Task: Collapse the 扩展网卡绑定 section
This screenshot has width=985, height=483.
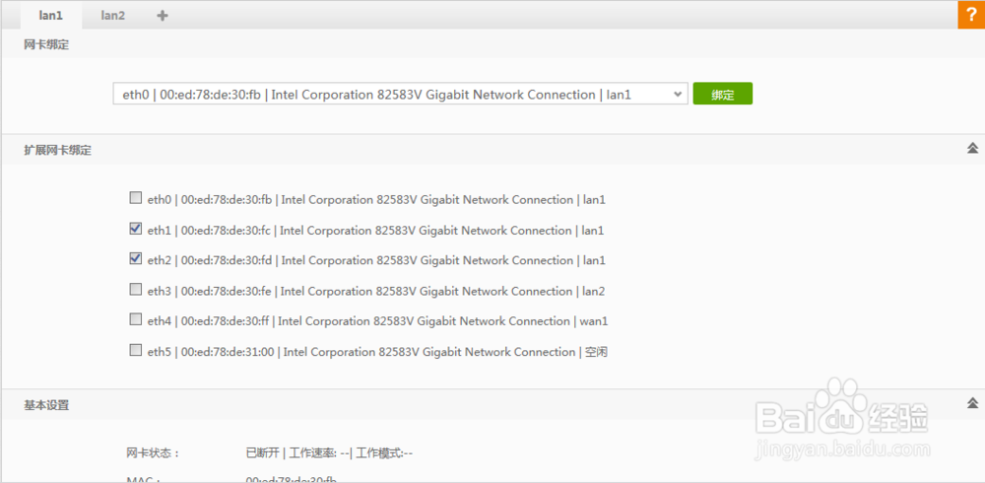Action: click(972, 149)
